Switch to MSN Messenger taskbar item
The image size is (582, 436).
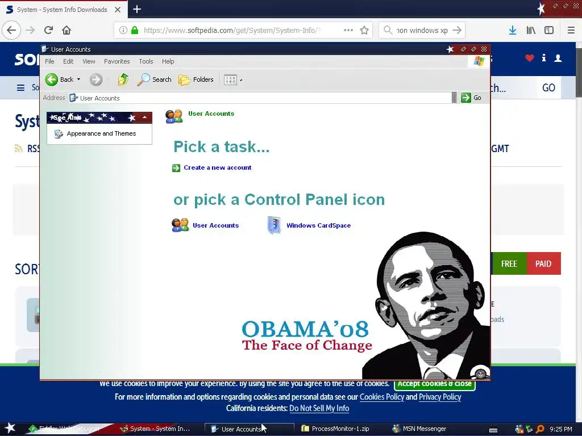coord(420,429)
